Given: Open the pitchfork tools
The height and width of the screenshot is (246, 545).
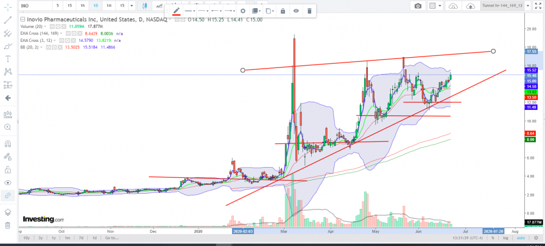Looking at the screenshot, I should pos(7,33).
